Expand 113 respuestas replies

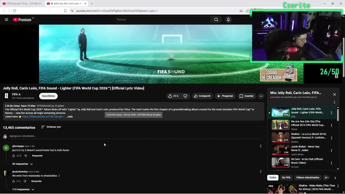tap(23, 189)
